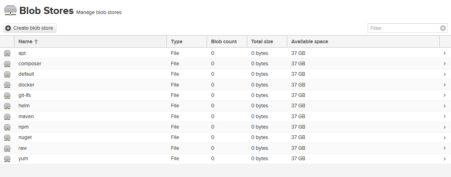
Task: Open the git-lfs blob store entry
Action: [x=24, y=95]
